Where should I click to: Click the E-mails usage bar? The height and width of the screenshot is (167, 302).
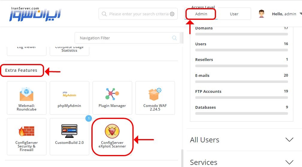point(241,82)
